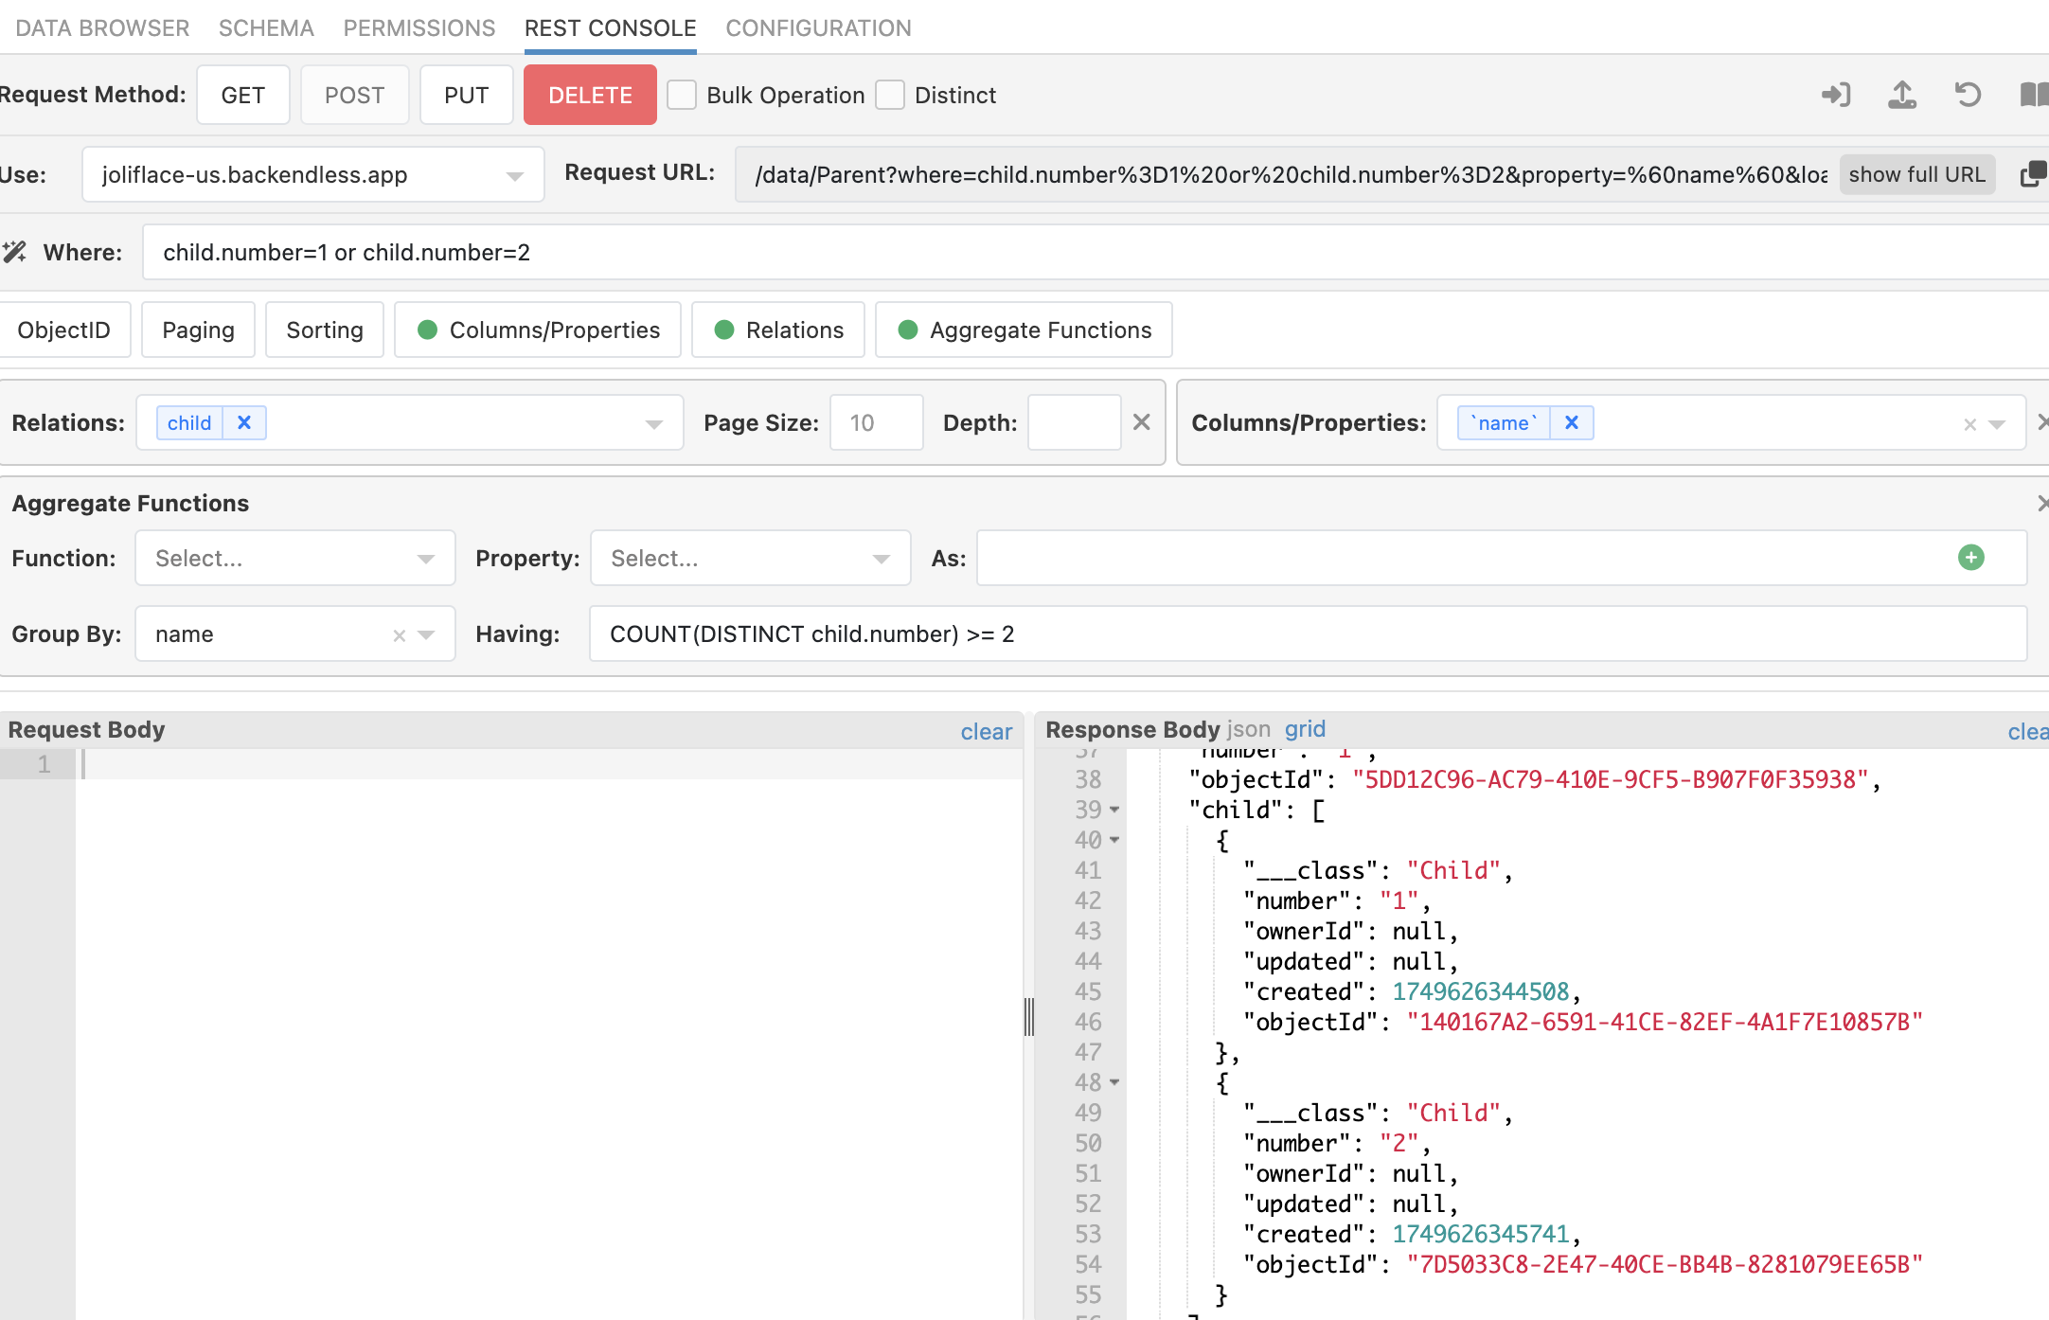Viewport: 2049px width, 1320px height.
Task: Select the GET request method
Action: click(x=243, y=95)
